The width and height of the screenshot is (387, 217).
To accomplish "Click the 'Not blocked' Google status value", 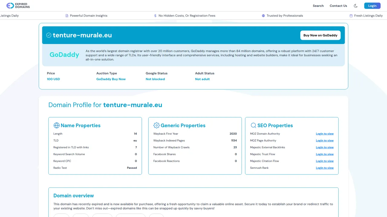I will click(155, 79).
